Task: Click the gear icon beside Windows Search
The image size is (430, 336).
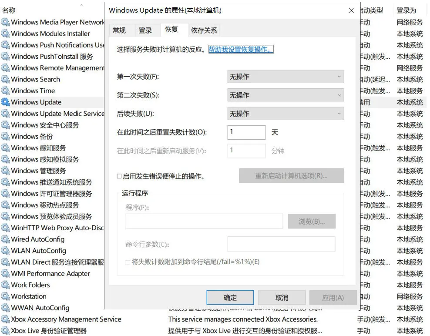Action: coord(5,79)
